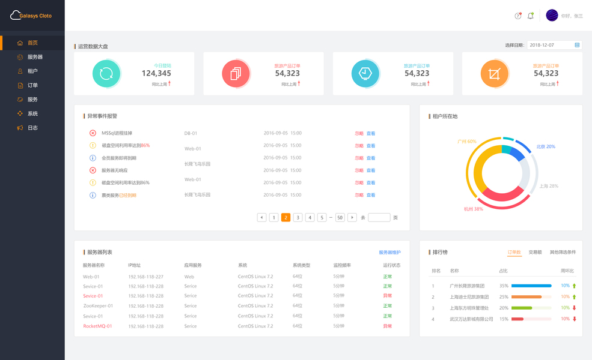
Task: Click the 2018-12-07 date field
Action: click(x=554, y=45)
